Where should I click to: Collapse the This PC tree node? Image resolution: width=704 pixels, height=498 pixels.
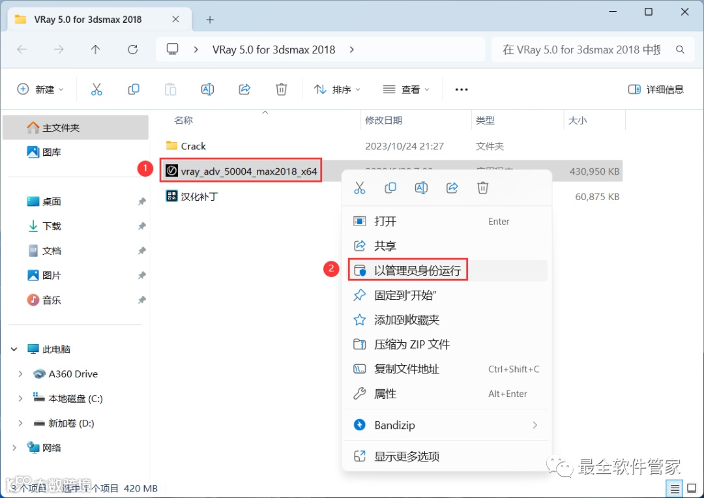[14, 349]
